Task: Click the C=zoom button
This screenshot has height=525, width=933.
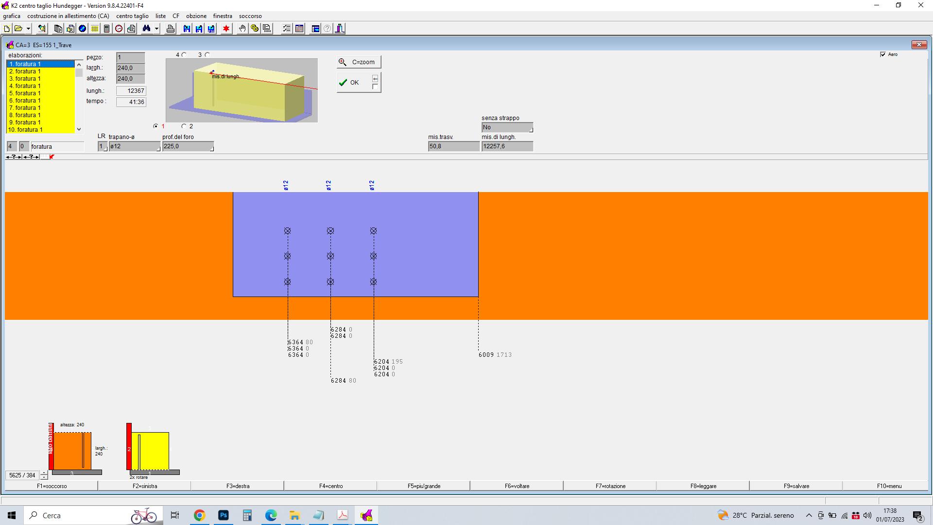Action: tap(359, 62)
